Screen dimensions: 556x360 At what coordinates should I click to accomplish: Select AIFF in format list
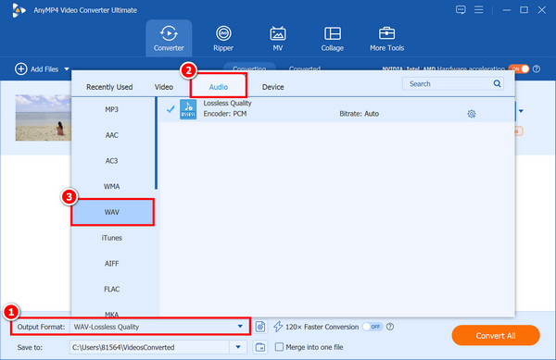click(x=112, y=264)
